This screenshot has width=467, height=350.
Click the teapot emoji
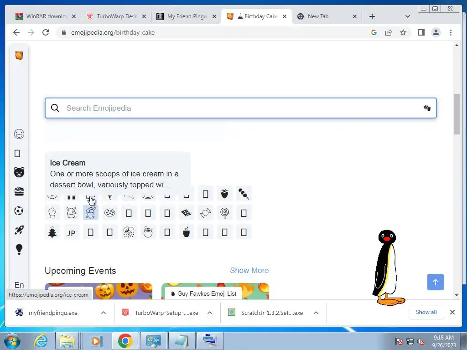148,232
